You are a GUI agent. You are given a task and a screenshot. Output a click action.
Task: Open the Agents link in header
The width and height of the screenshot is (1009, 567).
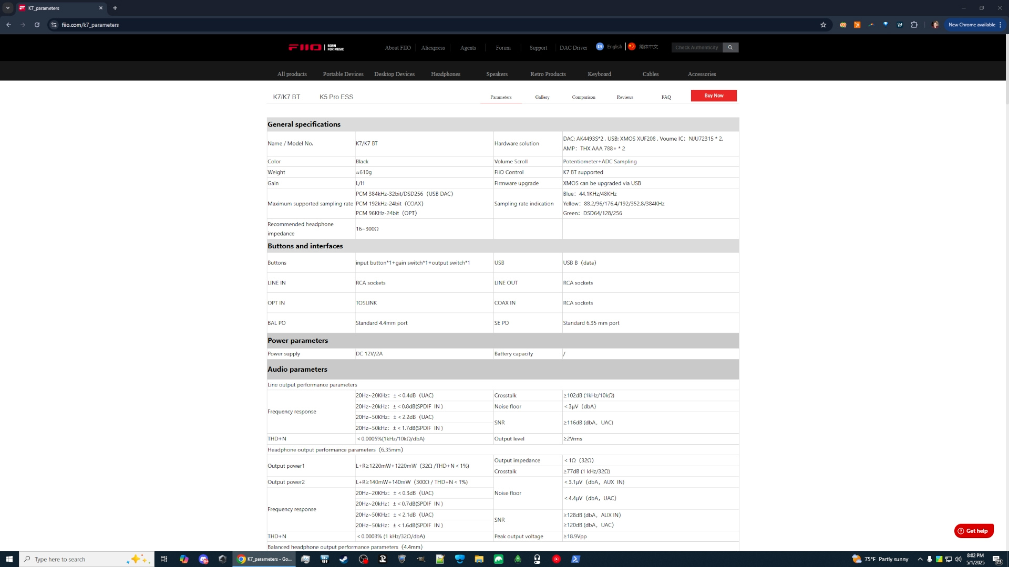(468, 48)
